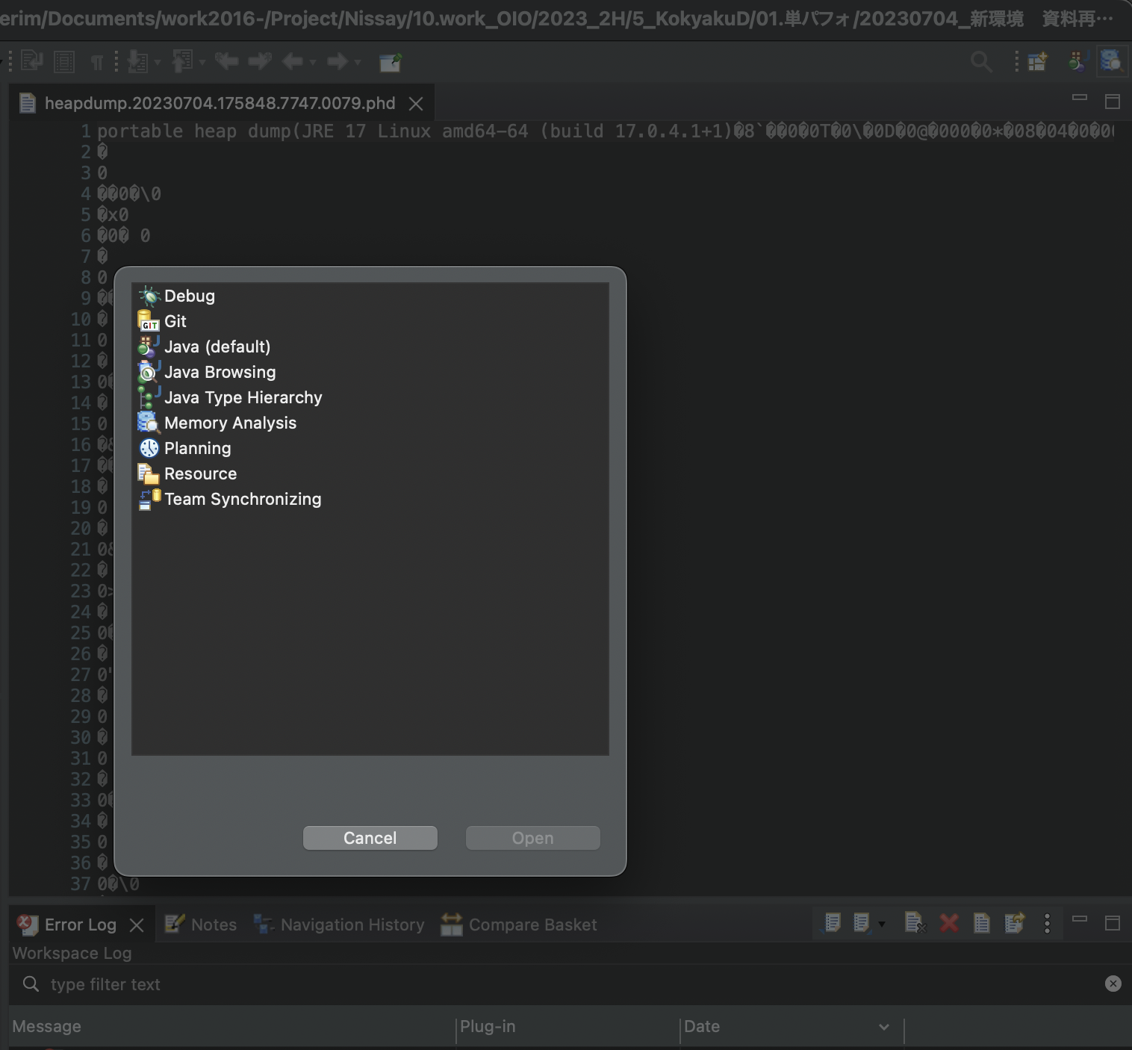The height and width of the screenshot is (1050, 1132).
Task: Click the Open button in the dialog
Action: click(x=532, y=838)
